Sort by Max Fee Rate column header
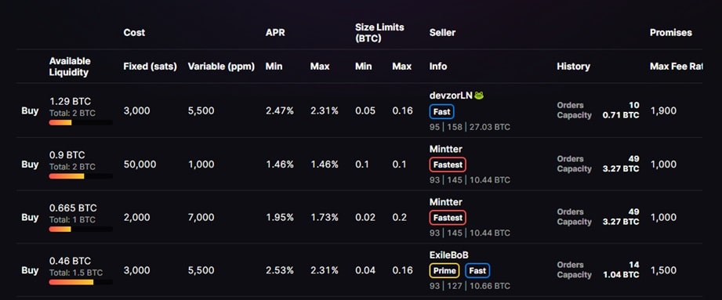 (x=676, y=67)
